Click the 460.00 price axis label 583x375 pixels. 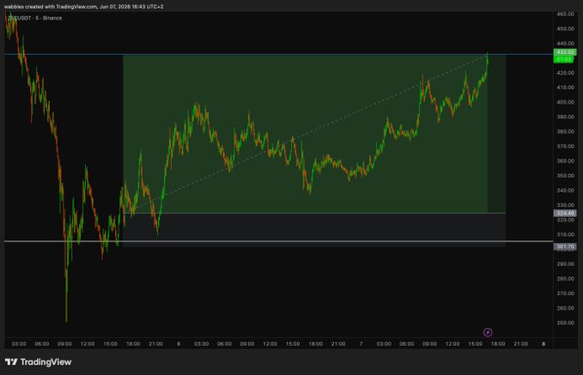[x=565, y=14]
